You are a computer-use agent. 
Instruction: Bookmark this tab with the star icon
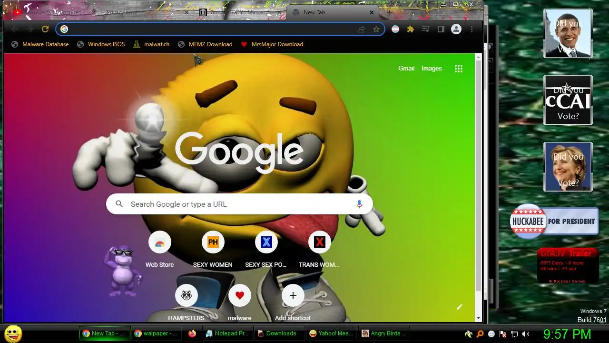click(376, 29)
